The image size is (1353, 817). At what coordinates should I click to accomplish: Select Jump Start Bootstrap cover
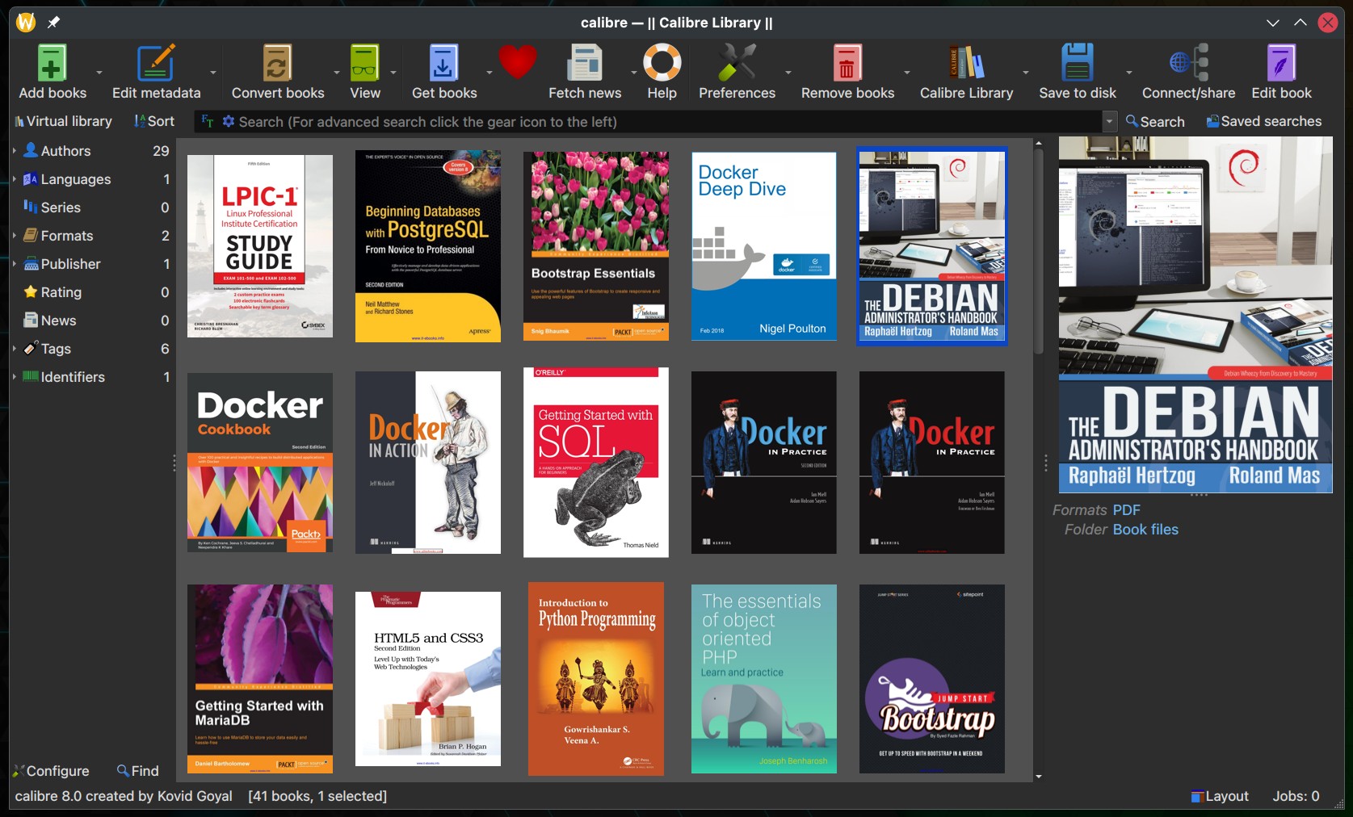[x=932, y=679]
